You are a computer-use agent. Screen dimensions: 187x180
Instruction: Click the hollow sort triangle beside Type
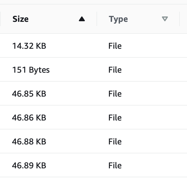tap(165, 19)
